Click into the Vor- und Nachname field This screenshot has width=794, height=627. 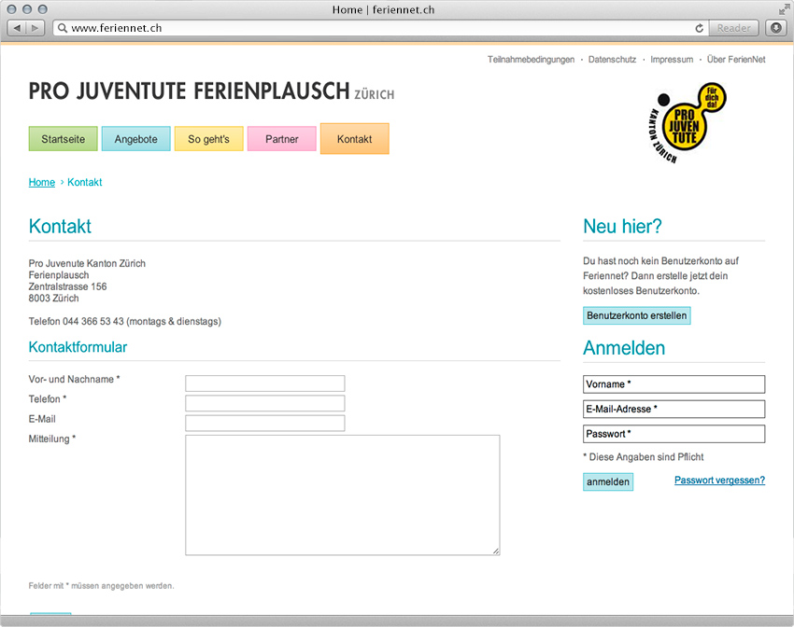click(265, 383)
